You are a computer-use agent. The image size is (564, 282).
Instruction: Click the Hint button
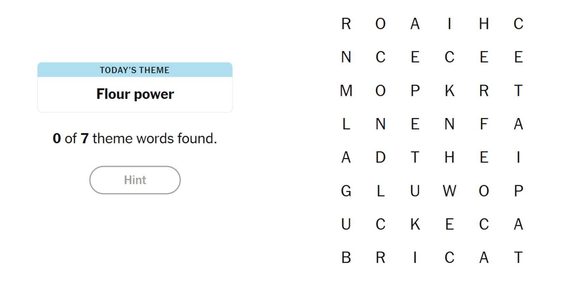(x=135, y=180)
